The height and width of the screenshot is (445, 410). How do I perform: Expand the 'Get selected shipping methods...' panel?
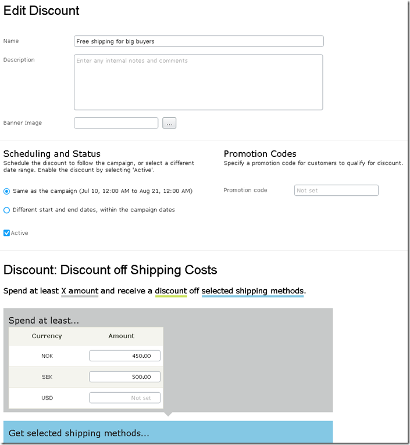click(x=79, y=433)
